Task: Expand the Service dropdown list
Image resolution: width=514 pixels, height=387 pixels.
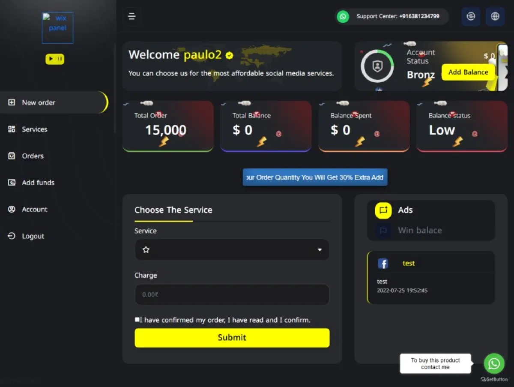Action: coord(232,250)
